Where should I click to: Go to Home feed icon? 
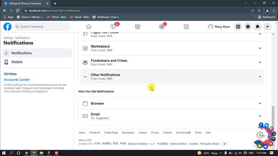89,27
